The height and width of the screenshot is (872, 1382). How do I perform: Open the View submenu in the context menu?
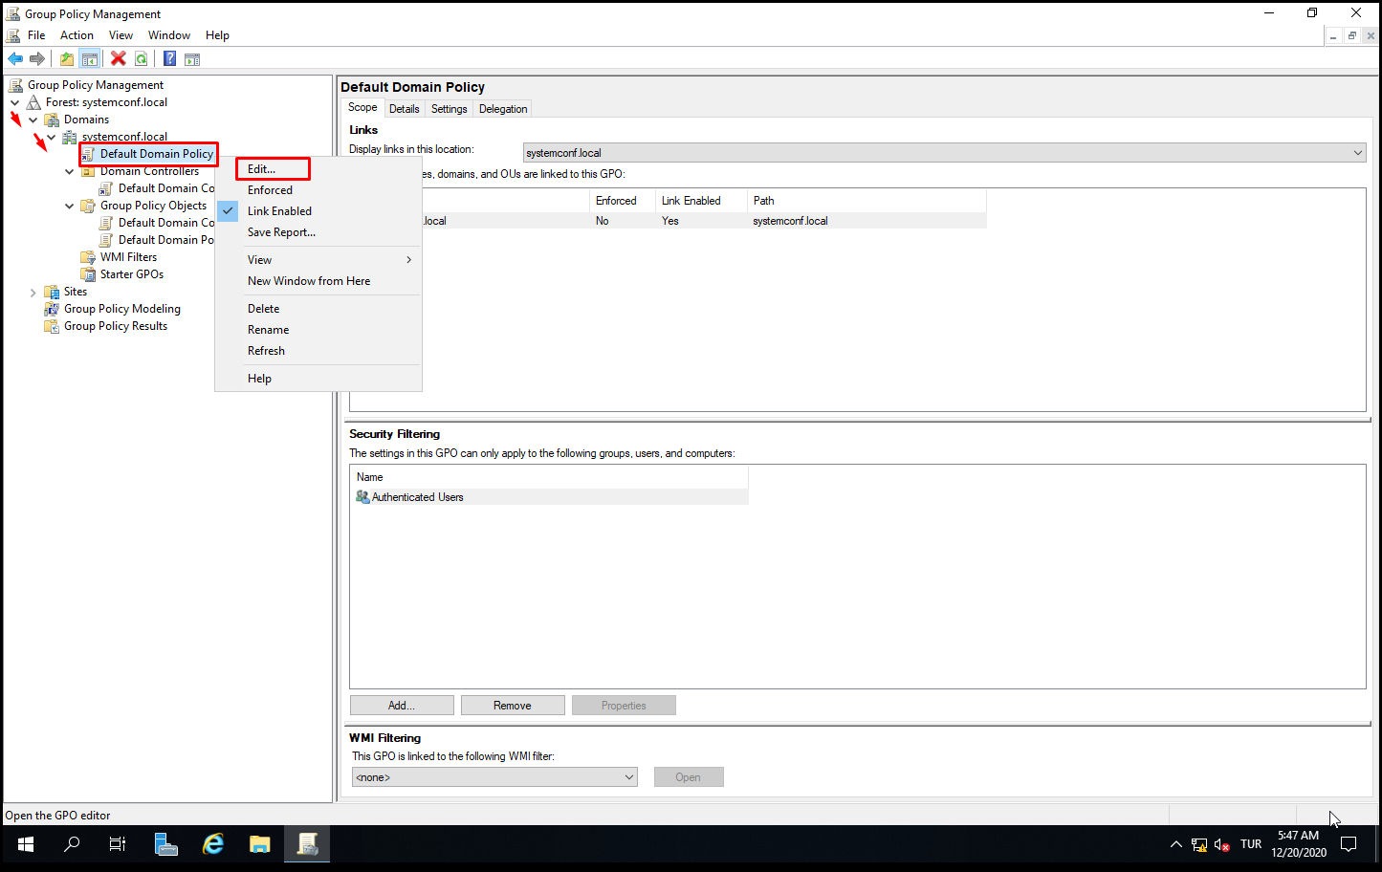point(318,260)
